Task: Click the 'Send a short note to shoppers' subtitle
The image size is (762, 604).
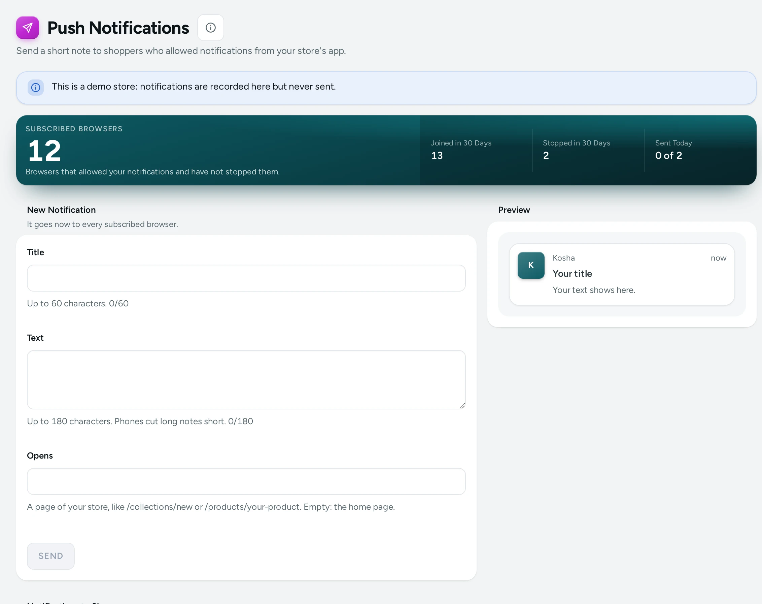Action: pyautogui.click(x=181, y=51)
